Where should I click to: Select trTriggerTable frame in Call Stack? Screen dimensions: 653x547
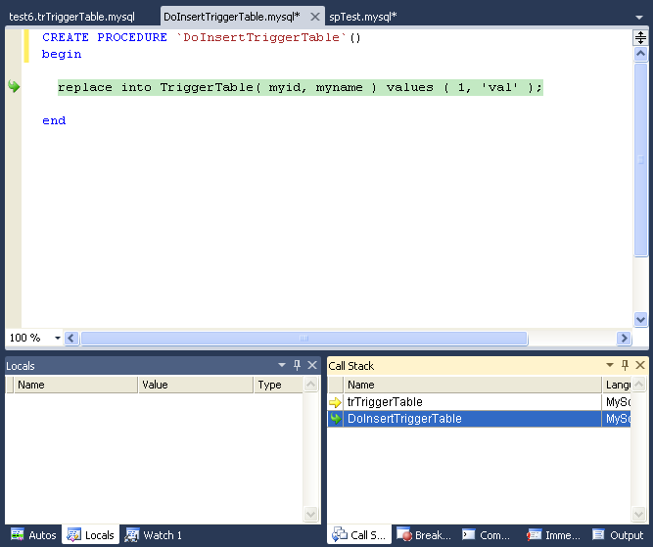pyautogui.click(x=385, y=402)
